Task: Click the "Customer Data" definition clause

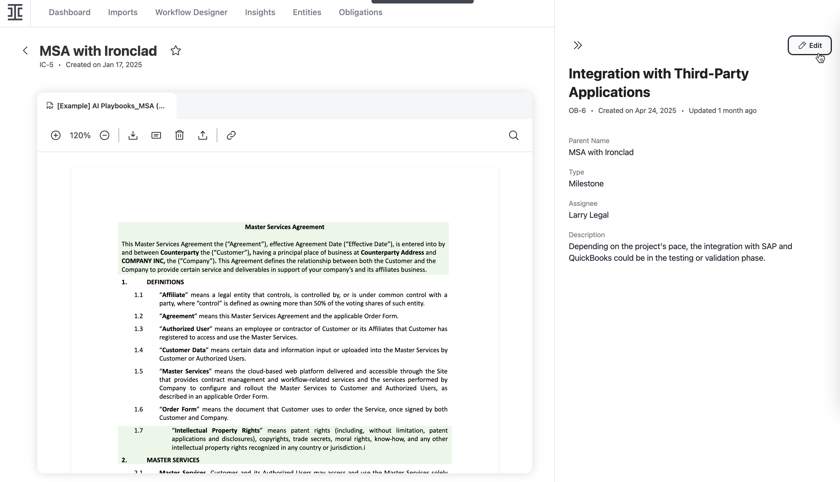Action: click(303, 354)
